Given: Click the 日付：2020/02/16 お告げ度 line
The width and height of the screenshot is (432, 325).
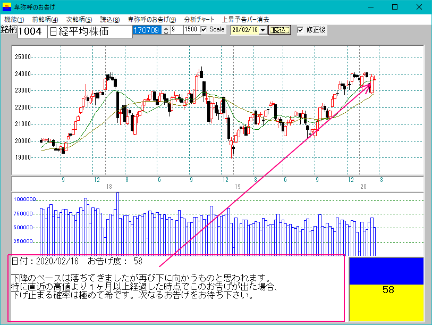Looking at the screenshot, I should [77, 261].
